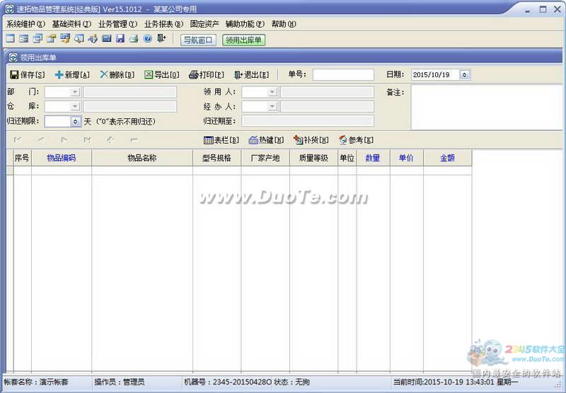
Task: Open the 表栏 column settings
Action: coord(221,140)
